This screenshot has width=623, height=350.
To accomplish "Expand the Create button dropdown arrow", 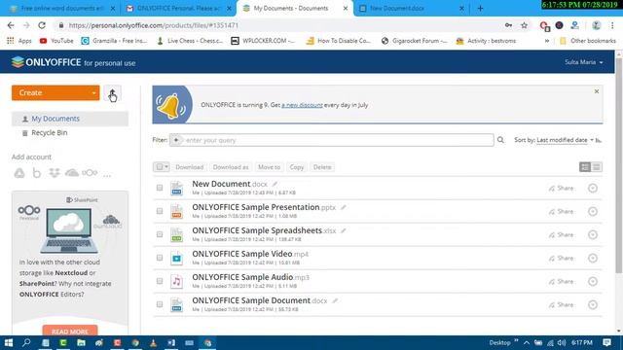I will pos(93,93).
